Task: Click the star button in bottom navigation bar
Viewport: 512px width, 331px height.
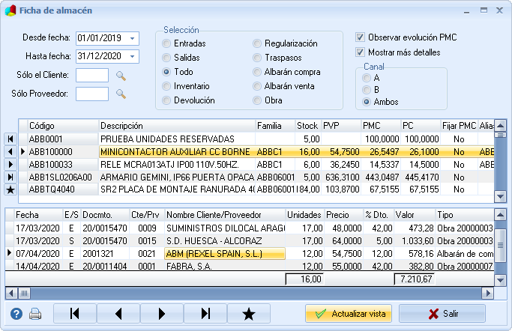Action: point(249,314)
